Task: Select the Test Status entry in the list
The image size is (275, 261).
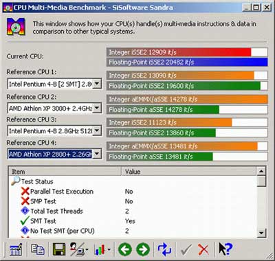Action: [x=37, y=181]
